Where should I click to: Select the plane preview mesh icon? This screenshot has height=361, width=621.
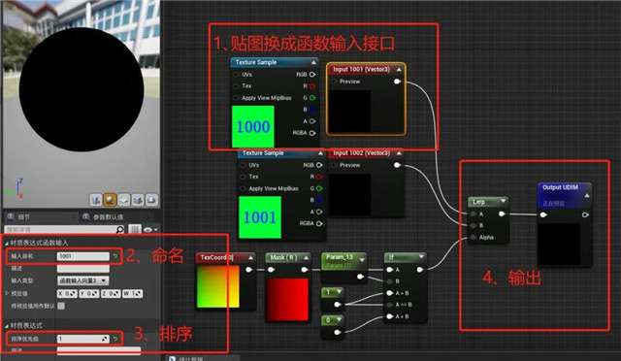[124, 200]
